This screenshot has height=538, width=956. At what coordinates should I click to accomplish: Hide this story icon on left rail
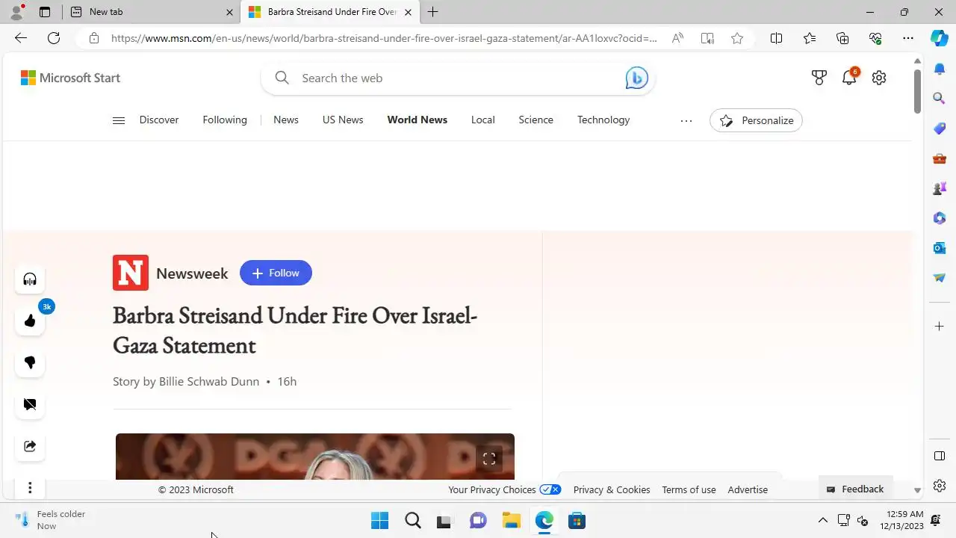coord(30,404)
